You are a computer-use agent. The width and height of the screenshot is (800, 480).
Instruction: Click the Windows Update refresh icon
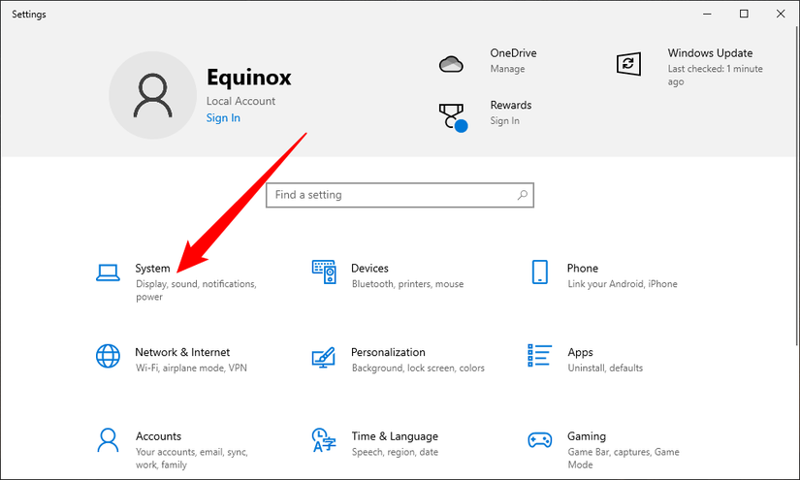pos(628,64)
